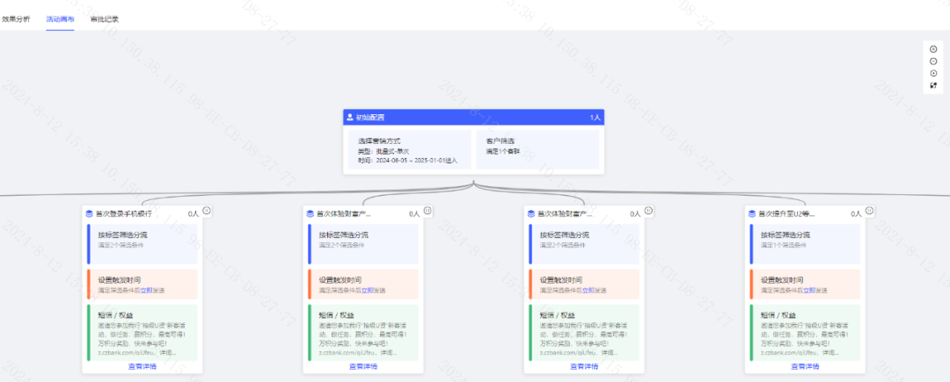Pause the 首次登录手机银行 branch via pause icon

pyautogui.click(x=207, y=211)
